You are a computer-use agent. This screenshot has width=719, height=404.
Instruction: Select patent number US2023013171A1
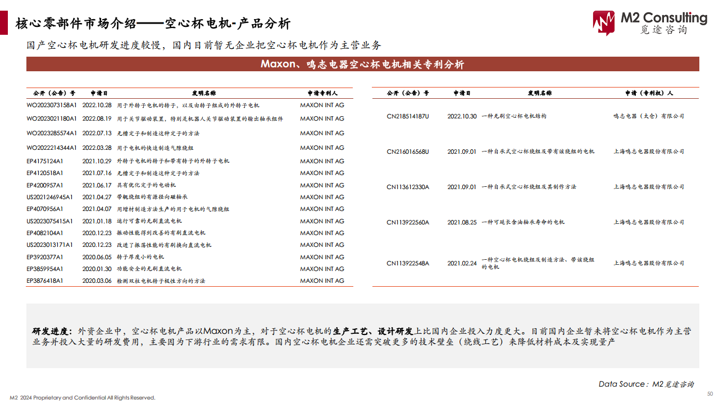49,245
